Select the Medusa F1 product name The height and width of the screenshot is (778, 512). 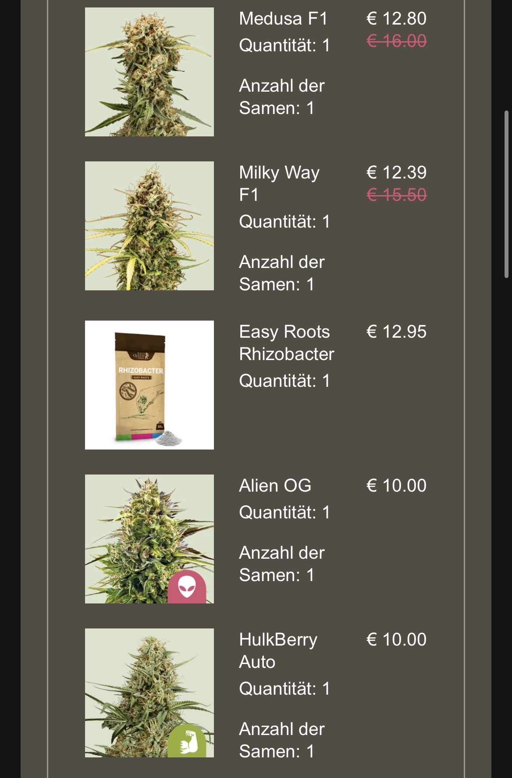point(283,19)
